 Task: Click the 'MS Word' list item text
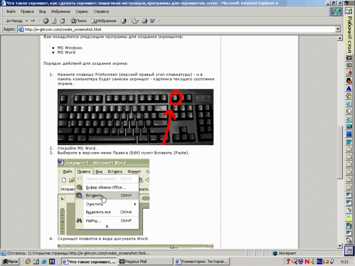66,52
